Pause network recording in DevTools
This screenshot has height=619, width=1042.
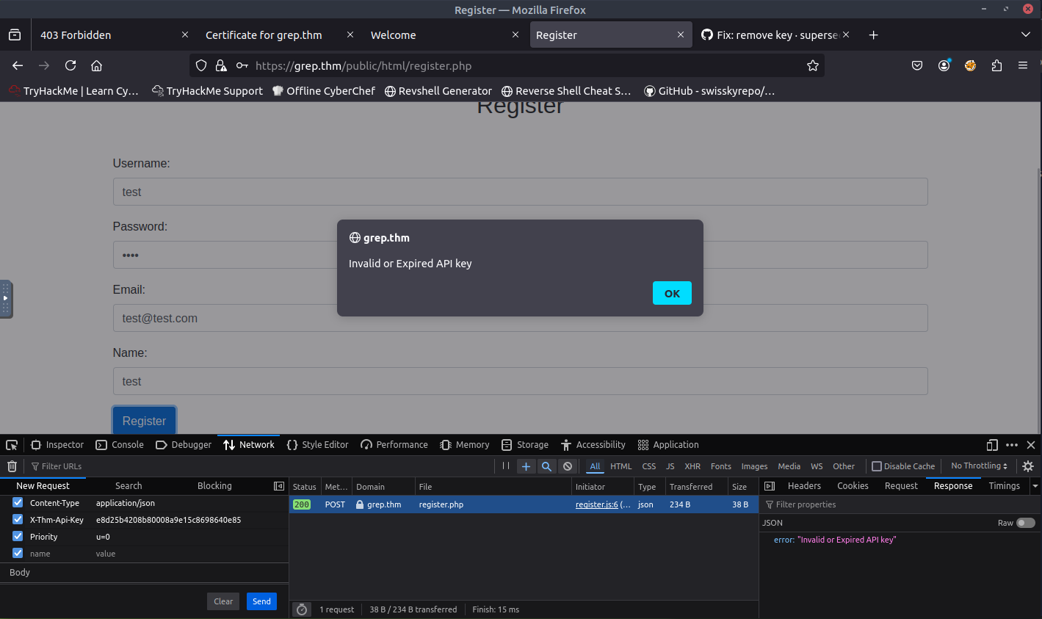506,466
